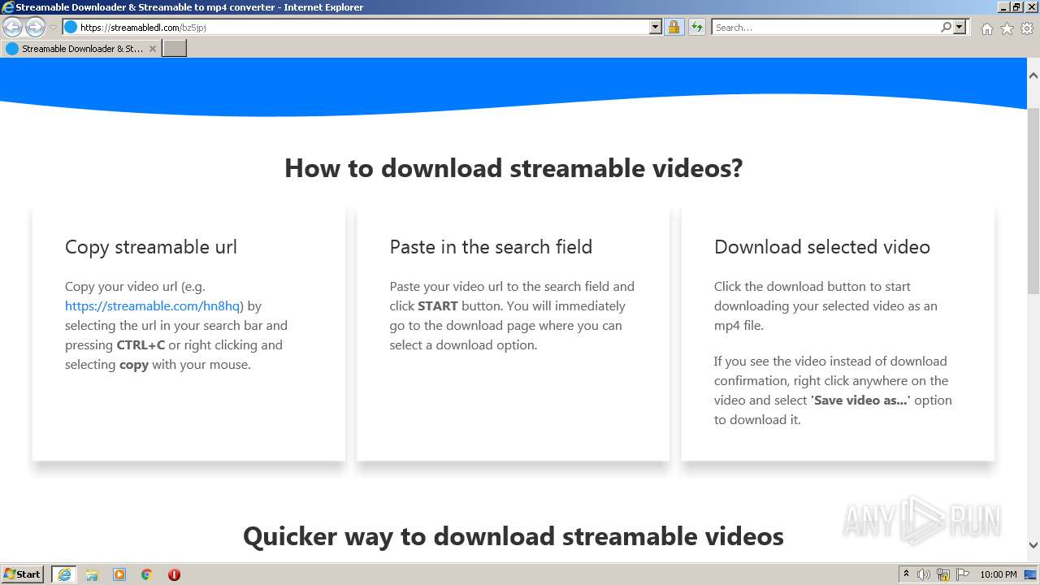
Task: Open the Windows Start menu
Action: tap(23, 574)
